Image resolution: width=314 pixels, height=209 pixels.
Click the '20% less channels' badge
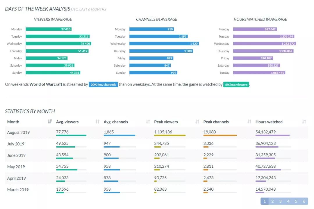(x=103, y=85)
